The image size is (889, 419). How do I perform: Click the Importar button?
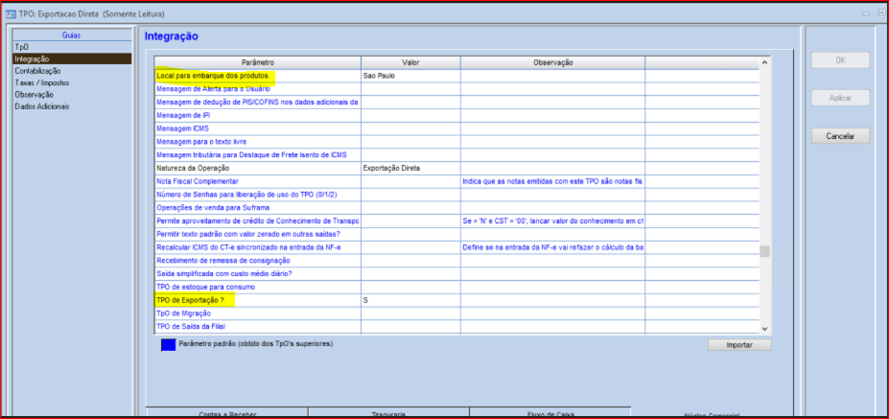(738, 345)
